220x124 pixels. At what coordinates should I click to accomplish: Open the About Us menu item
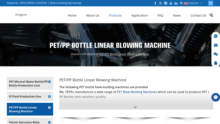click(93, 15)
